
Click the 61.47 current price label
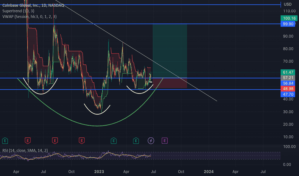(x=288, y=72)
